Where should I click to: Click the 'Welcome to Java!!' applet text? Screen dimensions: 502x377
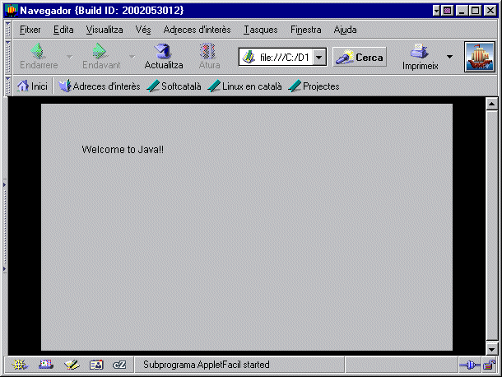(x=123, y=150)
